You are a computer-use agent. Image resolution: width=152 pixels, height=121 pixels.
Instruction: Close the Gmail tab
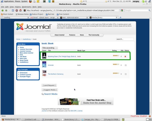58,18
